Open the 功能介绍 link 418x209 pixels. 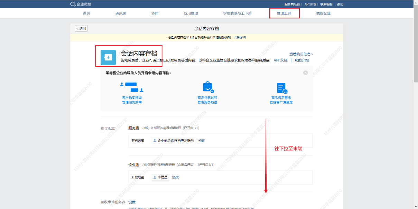[302, 60]
